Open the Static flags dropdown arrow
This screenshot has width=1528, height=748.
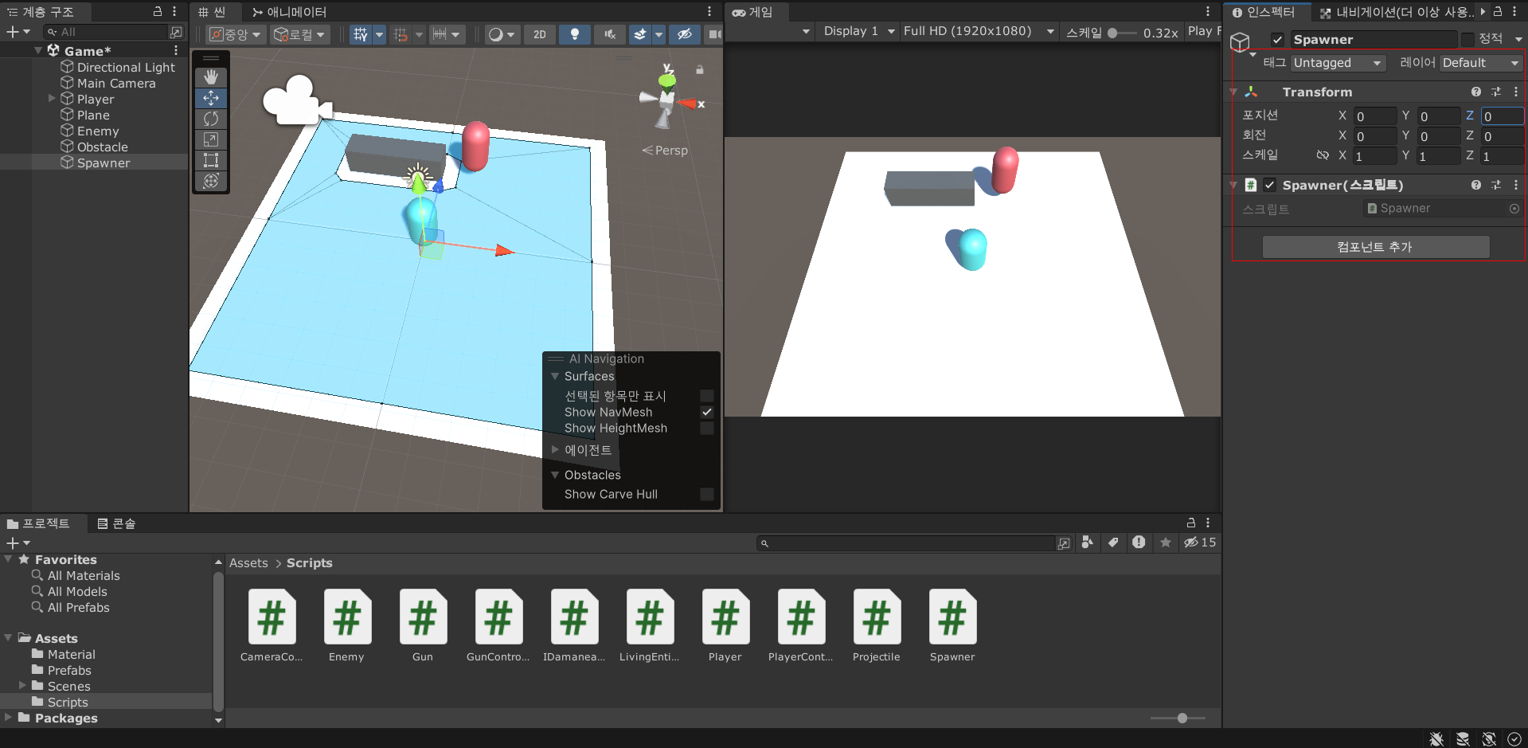click(x=1518, y=39)
